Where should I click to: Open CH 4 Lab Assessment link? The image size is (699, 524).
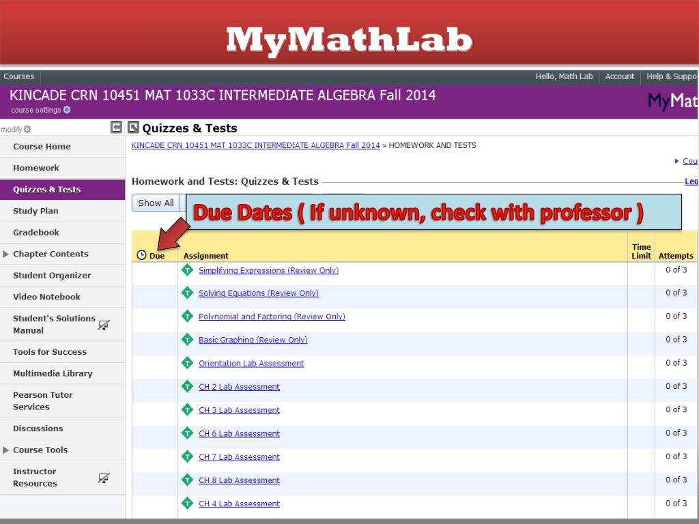point(239,504)
